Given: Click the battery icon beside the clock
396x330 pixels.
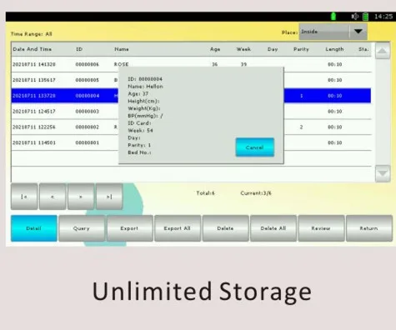Looking at the screenshot, I should (366, 17).
